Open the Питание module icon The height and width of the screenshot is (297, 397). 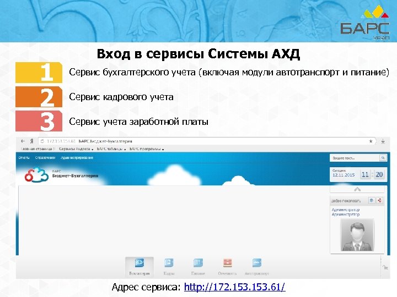click(198, 267)
